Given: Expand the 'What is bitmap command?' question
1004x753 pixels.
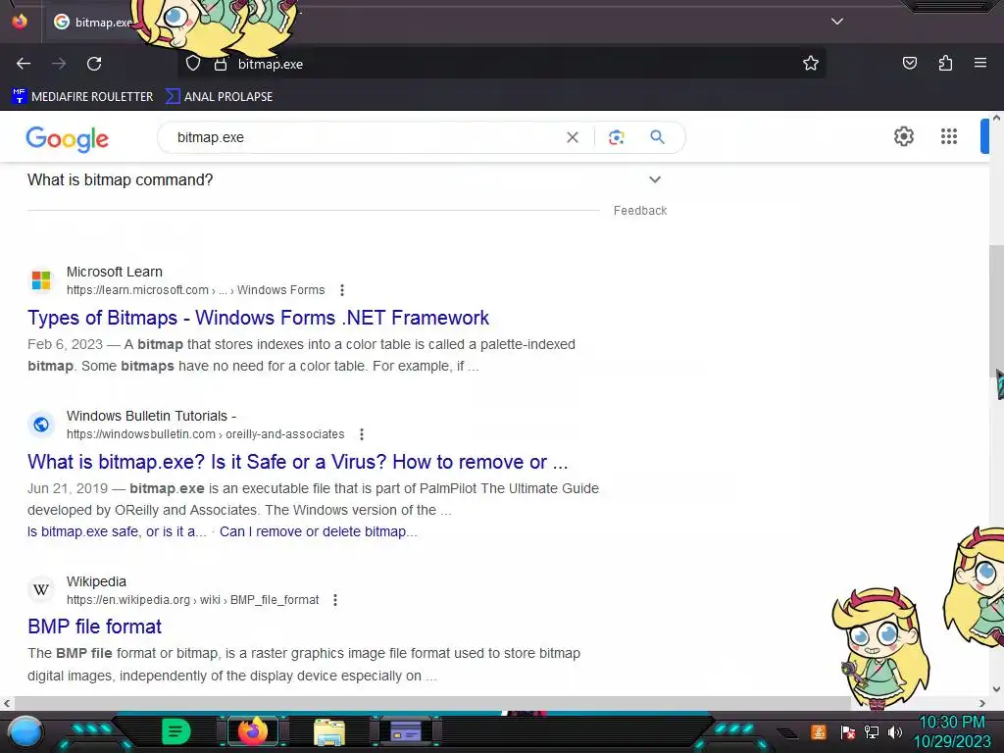Looking at the screenshot, I should tap(346, 180).
